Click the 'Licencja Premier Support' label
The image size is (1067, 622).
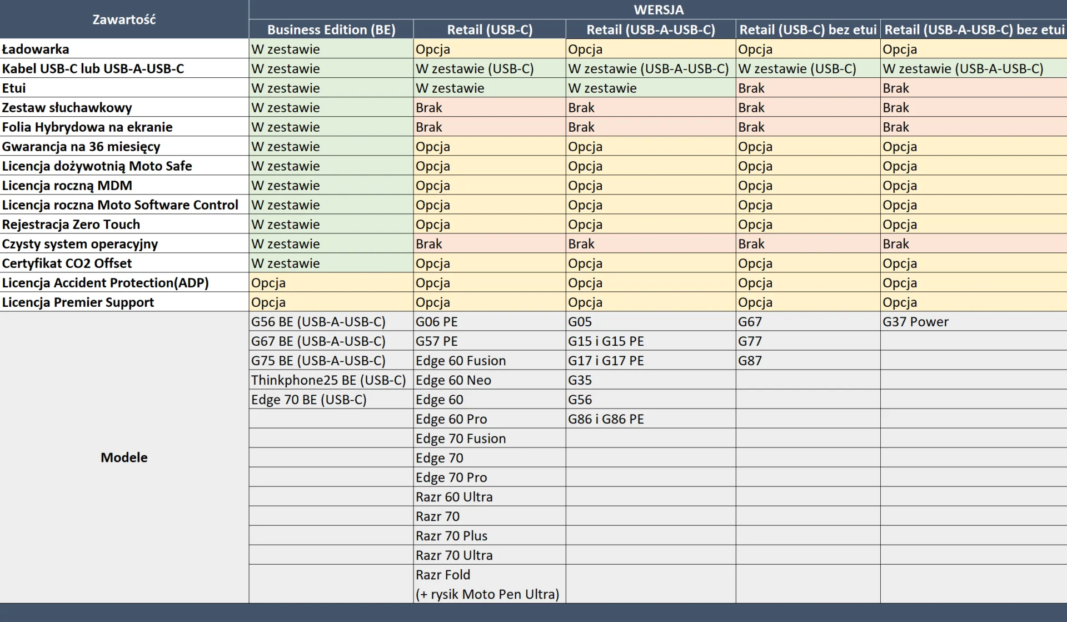[124, 302]
